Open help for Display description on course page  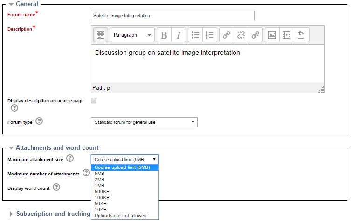pos(14,108)
